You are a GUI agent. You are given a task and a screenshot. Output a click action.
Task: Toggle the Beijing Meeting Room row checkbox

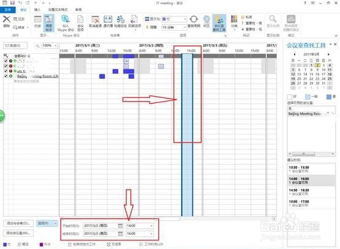click(6, 76)
